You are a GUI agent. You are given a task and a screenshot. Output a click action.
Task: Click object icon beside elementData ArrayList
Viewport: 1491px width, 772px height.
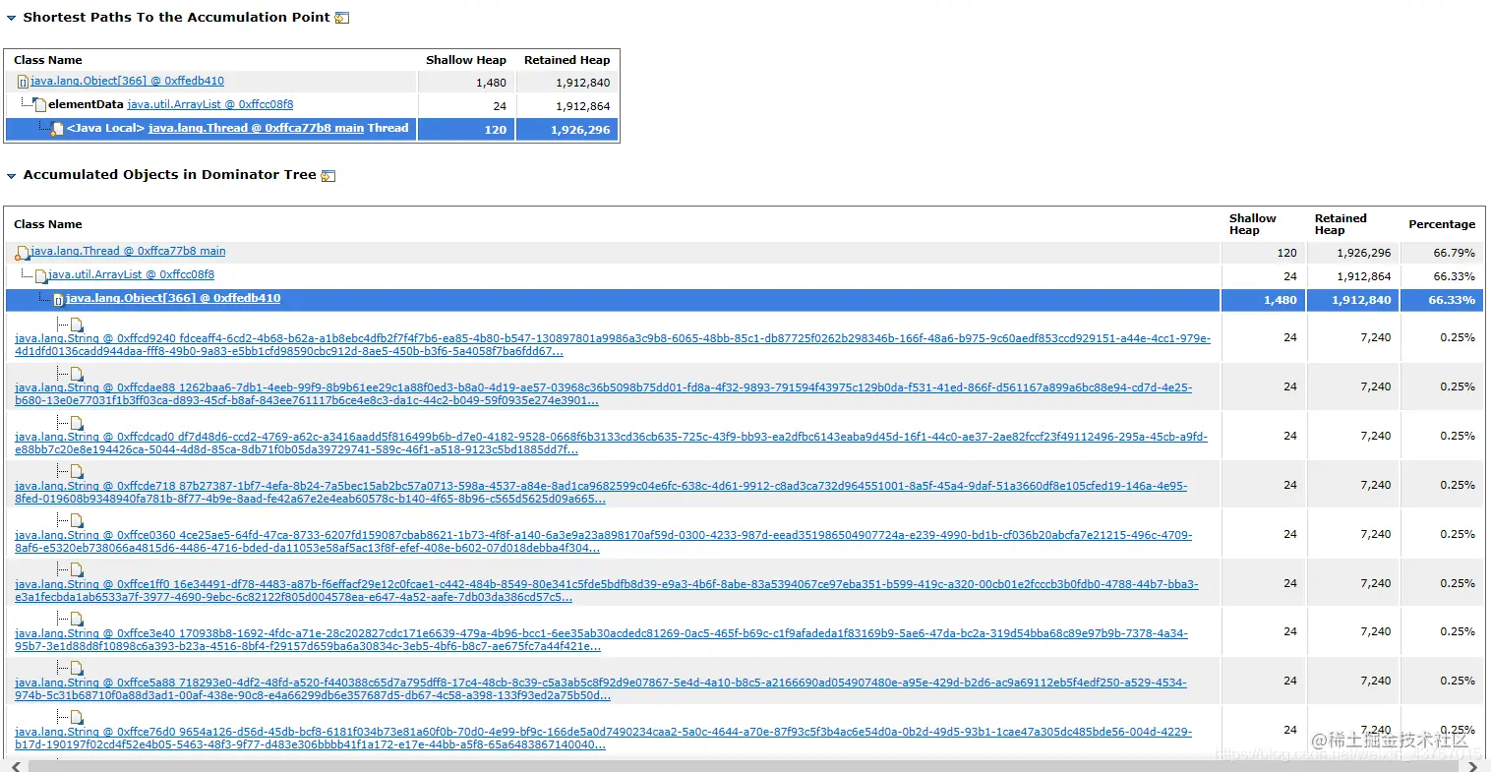point(40,104)
